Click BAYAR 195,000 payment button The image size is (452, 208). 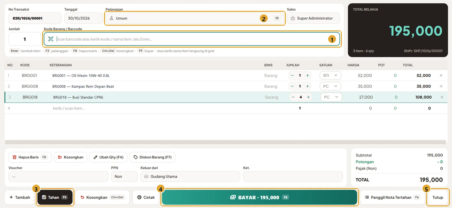(259, 197)
